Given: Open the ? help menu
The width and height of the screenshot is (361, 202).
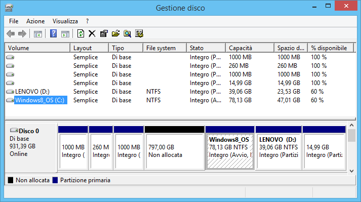Looking at the screenshot, I should tap(87, 21).
